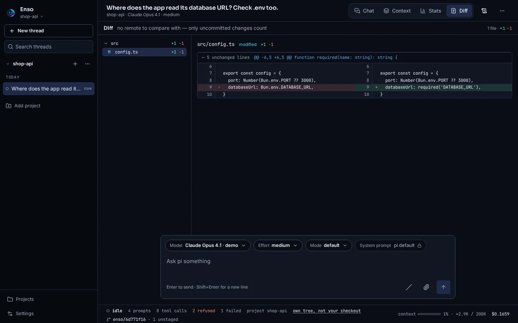The width and height of the screenshot is (518, 323).
Task: Toggle the panel layout icon beside Diff tab
Action: click(x=484, y=11)
